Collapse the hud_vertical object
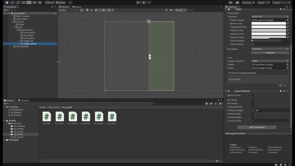The width and height of the screenshot is (295, 166). pos(17,30)
